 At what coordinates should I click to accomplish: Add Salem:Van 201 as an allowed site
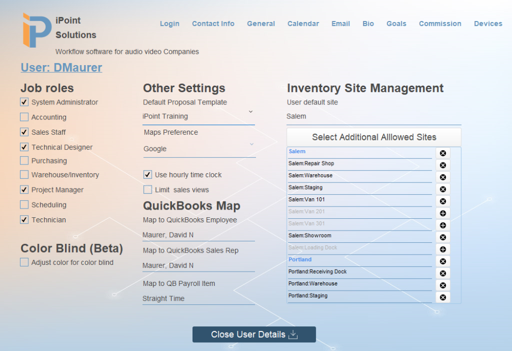click(442, 213)
